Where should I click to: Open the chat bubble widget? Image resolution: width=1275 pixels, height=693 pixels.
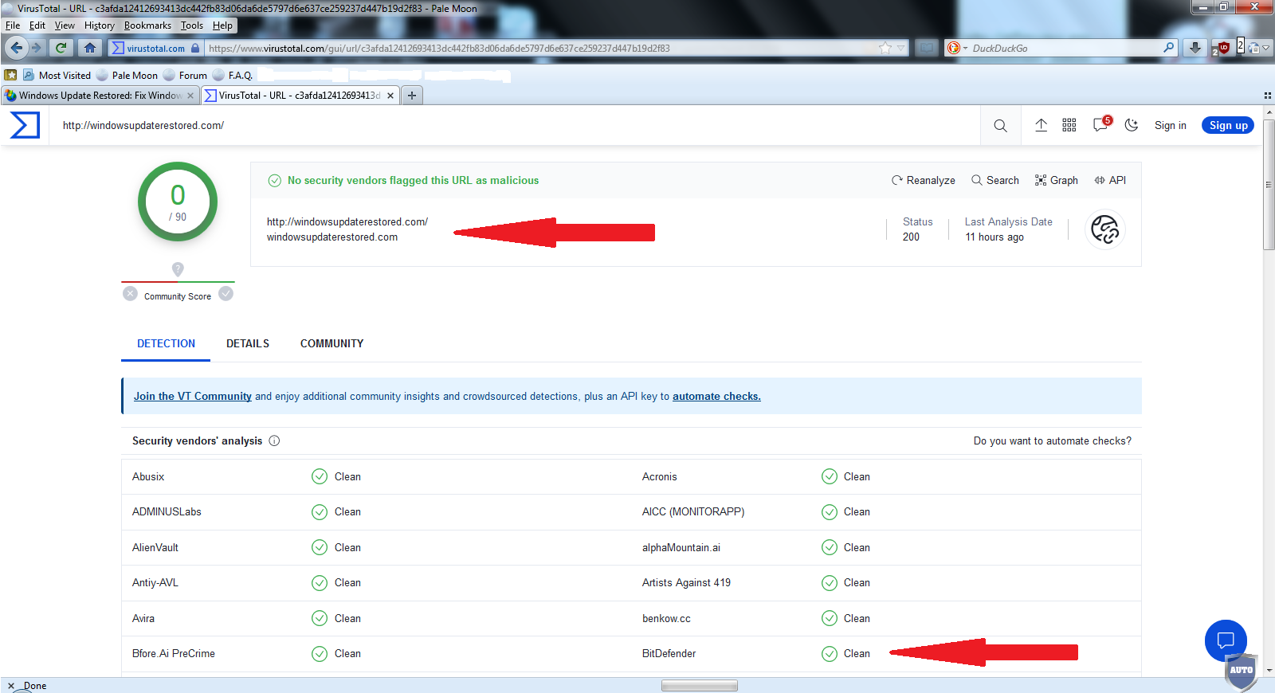coord(1226,640)
